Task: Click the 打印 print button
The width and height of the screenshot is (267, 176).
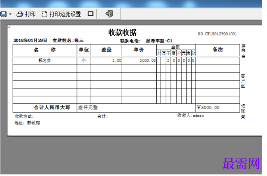Action: click(x=26, y=14)
